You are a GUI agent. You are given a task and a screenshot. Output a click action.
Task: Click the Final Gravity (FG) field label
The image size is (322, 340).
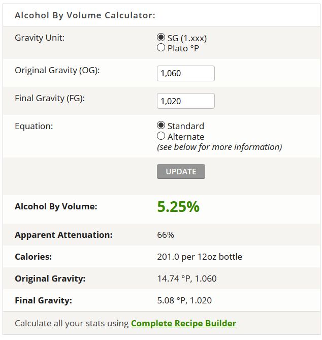point(49,98)
